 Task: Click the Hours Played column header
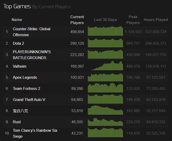pyautogui.click(x=156, y=20)
